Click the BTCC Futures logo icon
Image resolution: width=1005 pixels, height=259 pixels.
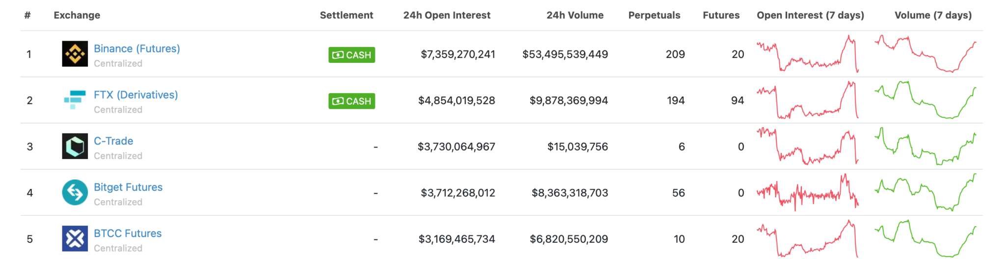pyautogui.click(x=75, y=238)
